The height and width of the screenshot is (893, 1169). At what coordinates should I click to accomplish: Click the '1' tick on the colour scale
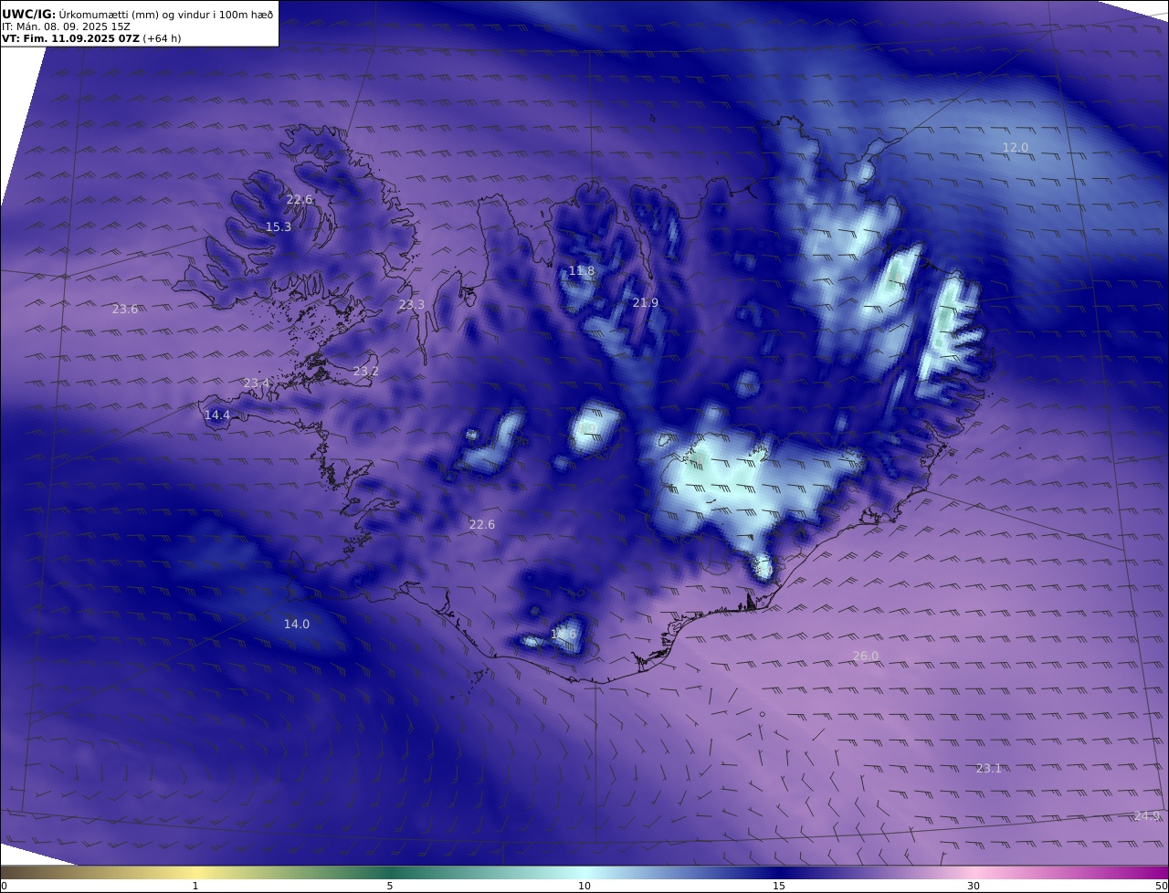(x=195, y=886)
